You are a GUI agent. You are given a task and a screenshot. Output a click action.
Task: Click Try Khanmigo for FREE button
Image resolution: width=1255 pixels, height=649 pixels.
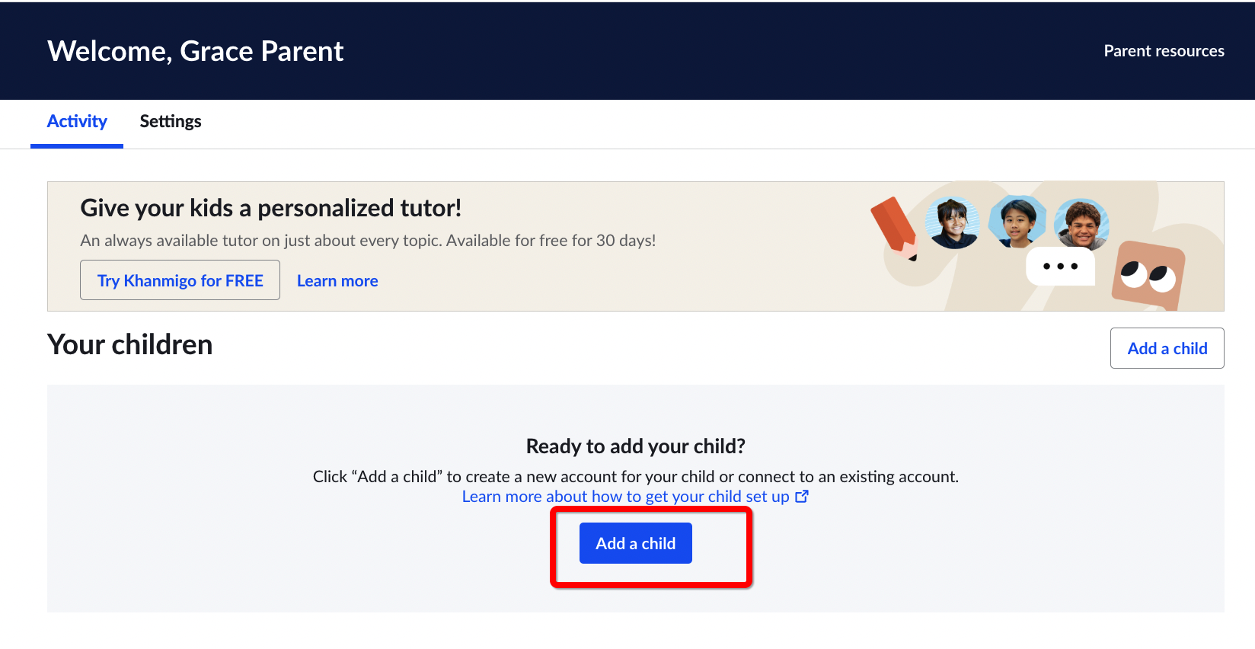click(x=180, y=280)
